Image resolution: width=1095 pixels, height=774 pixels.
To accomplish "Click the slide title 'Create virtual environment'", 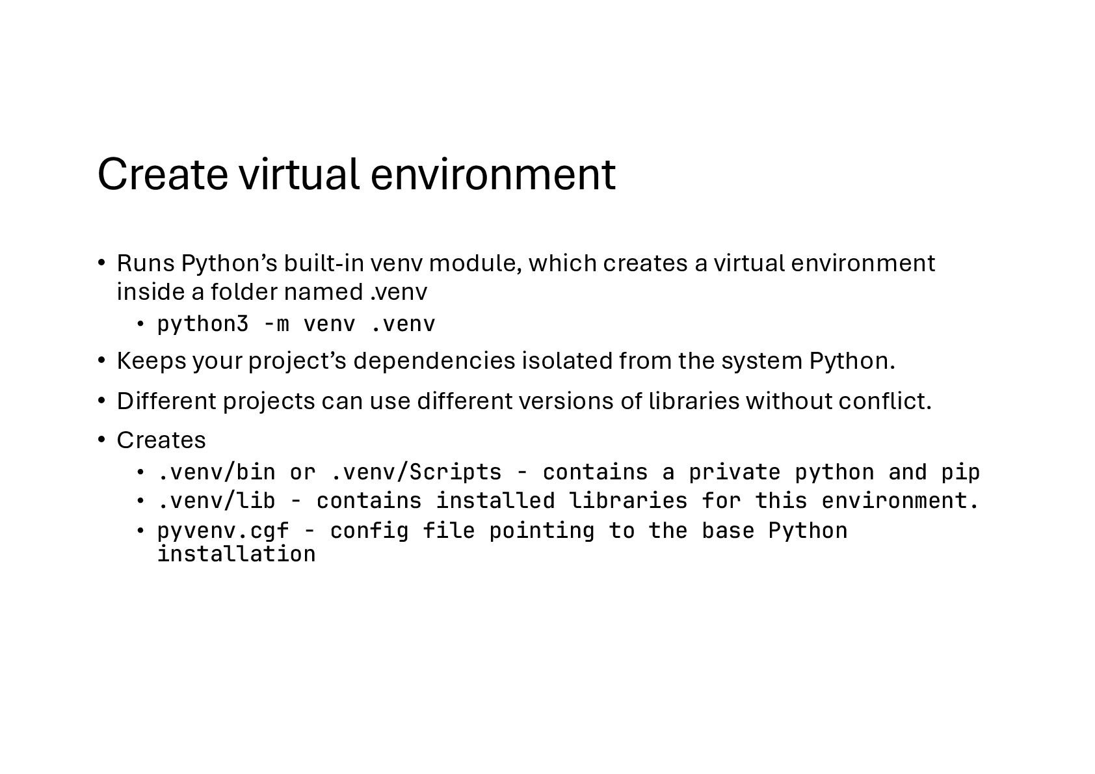I will click(356, 174).
